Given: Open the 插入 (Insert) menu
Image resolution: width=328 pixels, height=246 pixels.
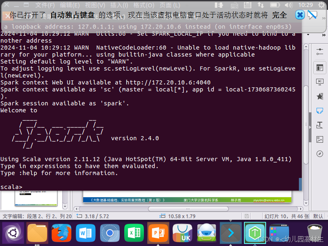Looking at the screenshot, I should pos(119,5).
